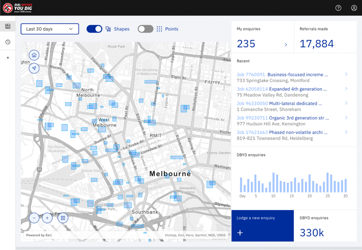Zoom in with the plus map control
Screen dimensions: 362x250
(x=47, y=218)
